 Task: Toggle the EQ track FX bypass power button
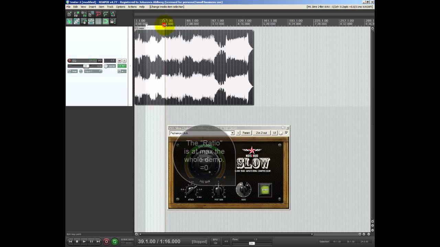[x=125, y=66]
